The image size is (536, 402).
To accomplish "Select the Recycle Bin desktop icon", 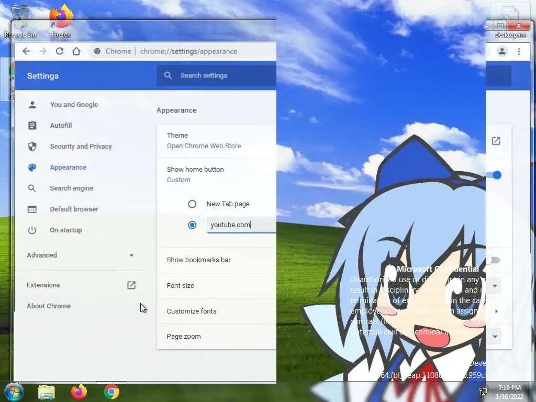I will [x=20, y=21].
